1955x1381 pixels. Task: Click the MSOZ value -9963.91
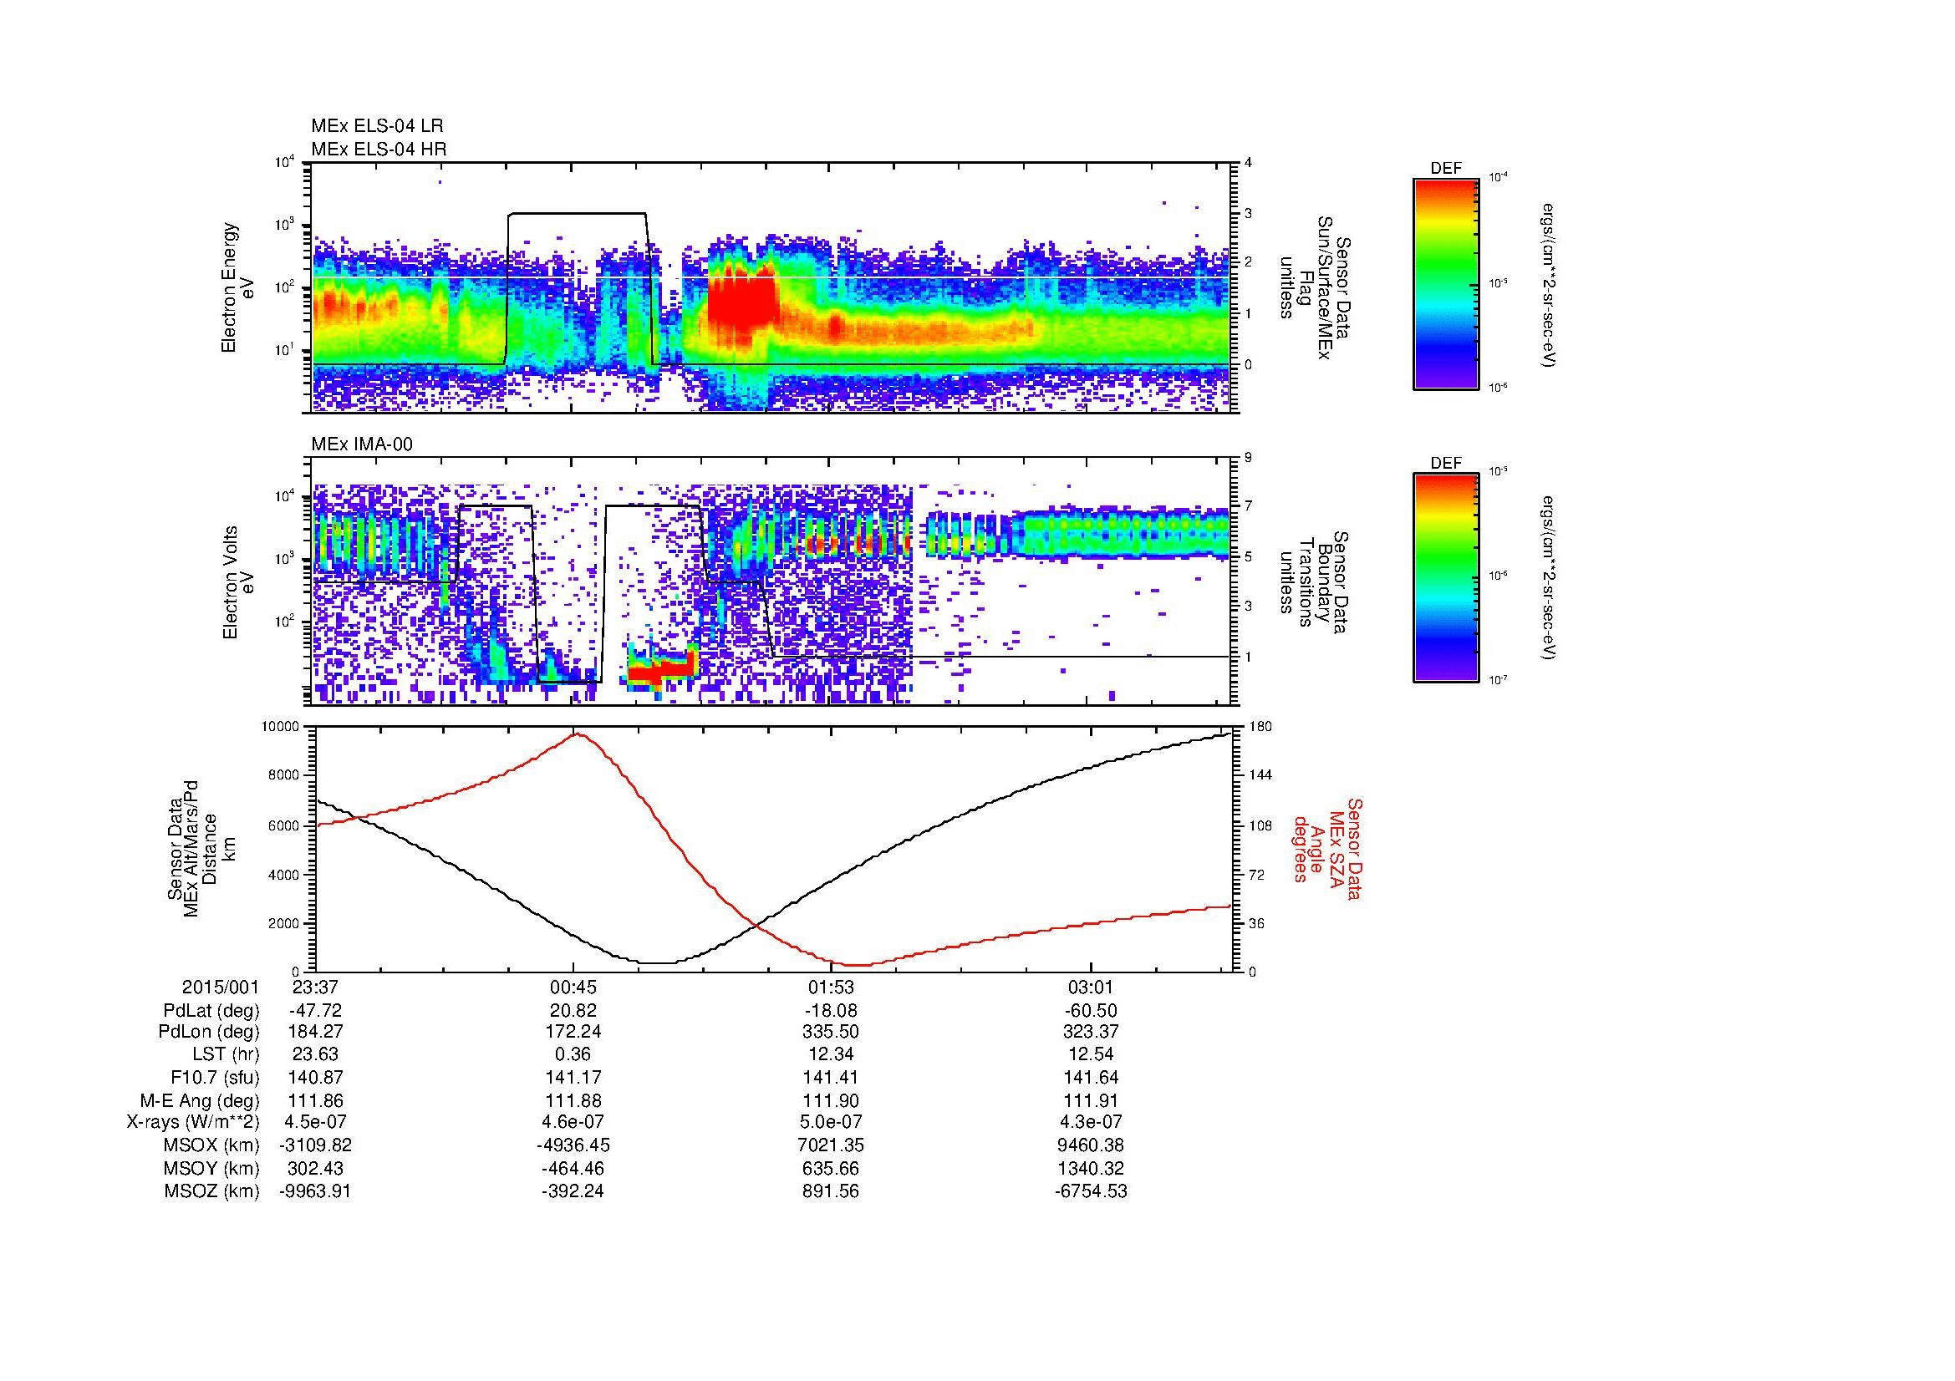pyautogui.click(x=315, y=1191)
